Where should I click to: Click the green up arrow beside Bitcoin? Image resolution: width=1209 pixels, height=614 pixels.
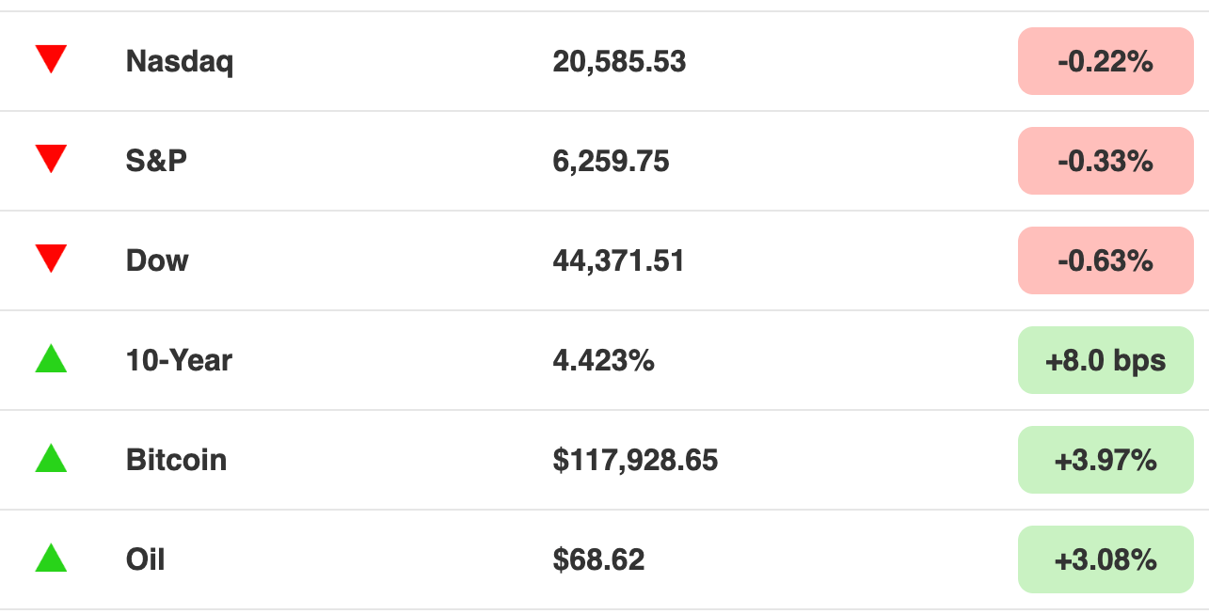(51, 458)
